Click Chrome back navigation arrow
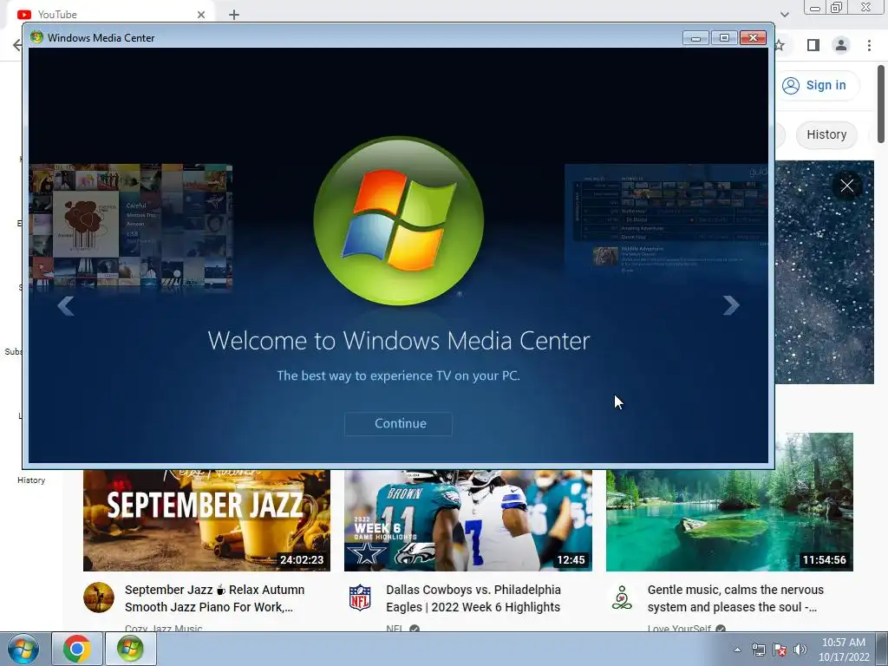This screenshot has height=666, width=888. click(x=17, y=45)
